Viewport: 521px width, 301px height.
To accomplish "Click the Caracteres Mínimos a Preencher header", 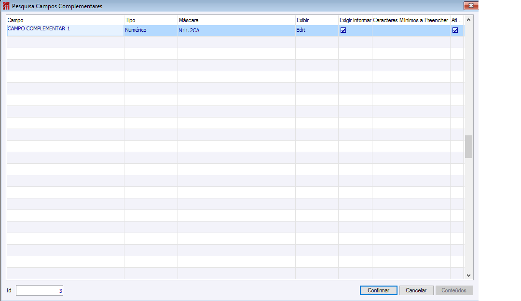I will 411,20.
